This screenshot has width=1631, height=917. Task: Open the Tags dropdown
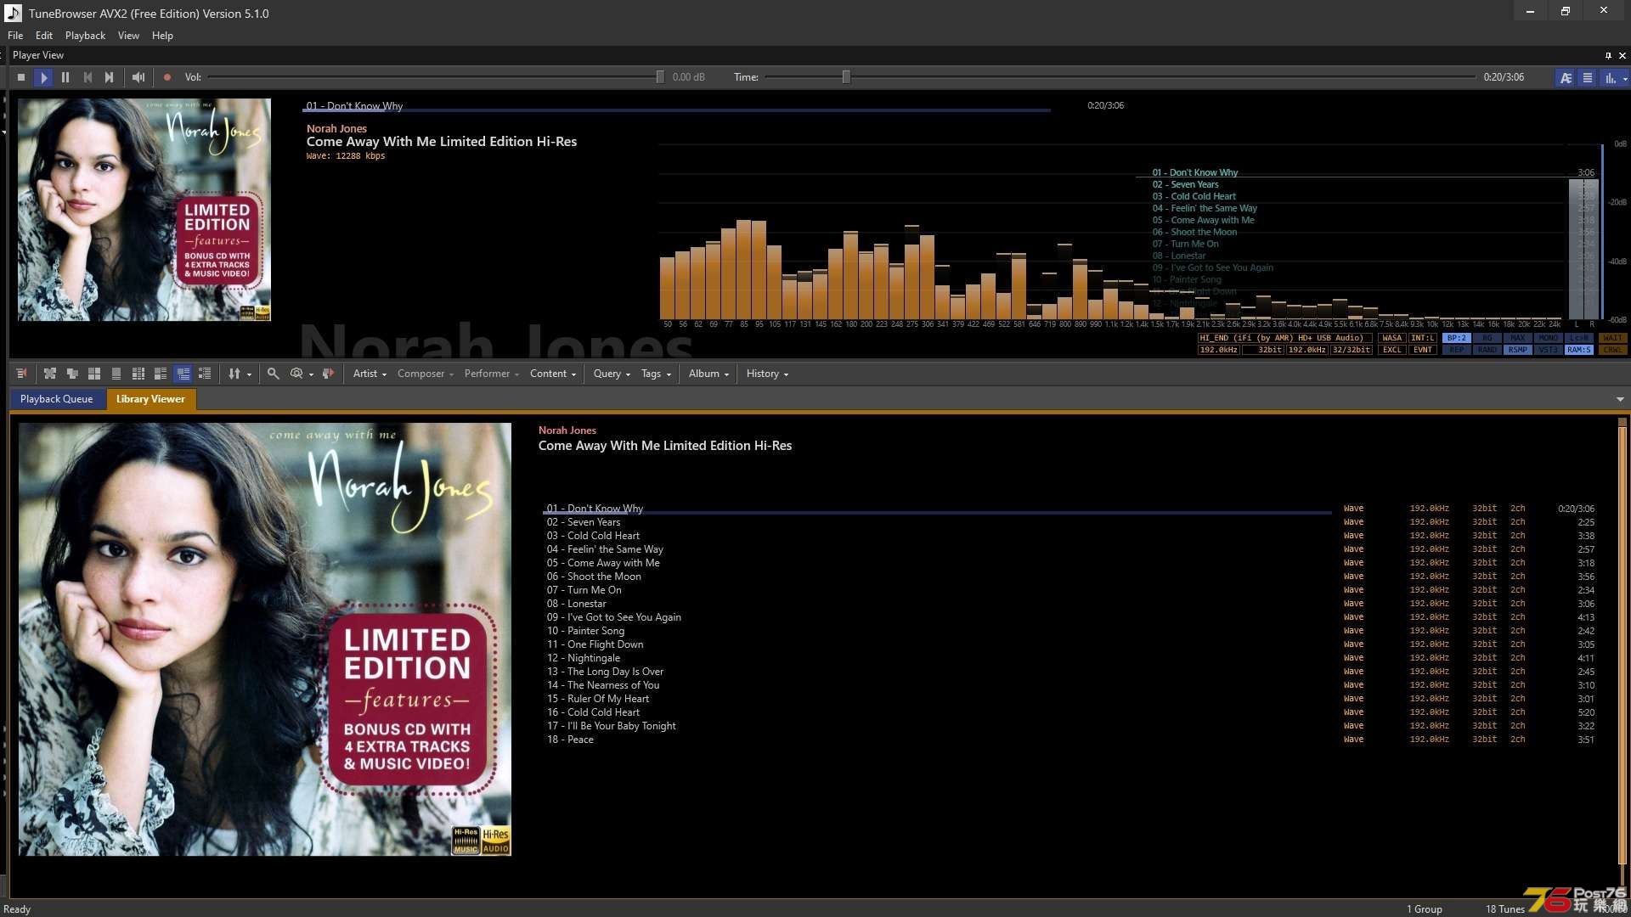[x=656, y=374]
